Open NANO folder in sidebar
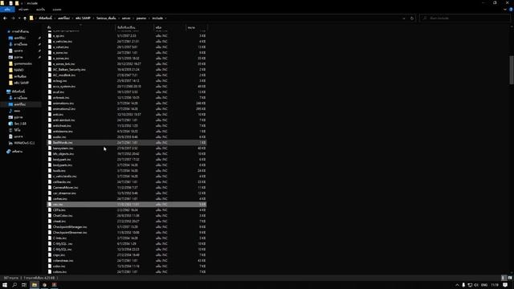 (16, 70)
